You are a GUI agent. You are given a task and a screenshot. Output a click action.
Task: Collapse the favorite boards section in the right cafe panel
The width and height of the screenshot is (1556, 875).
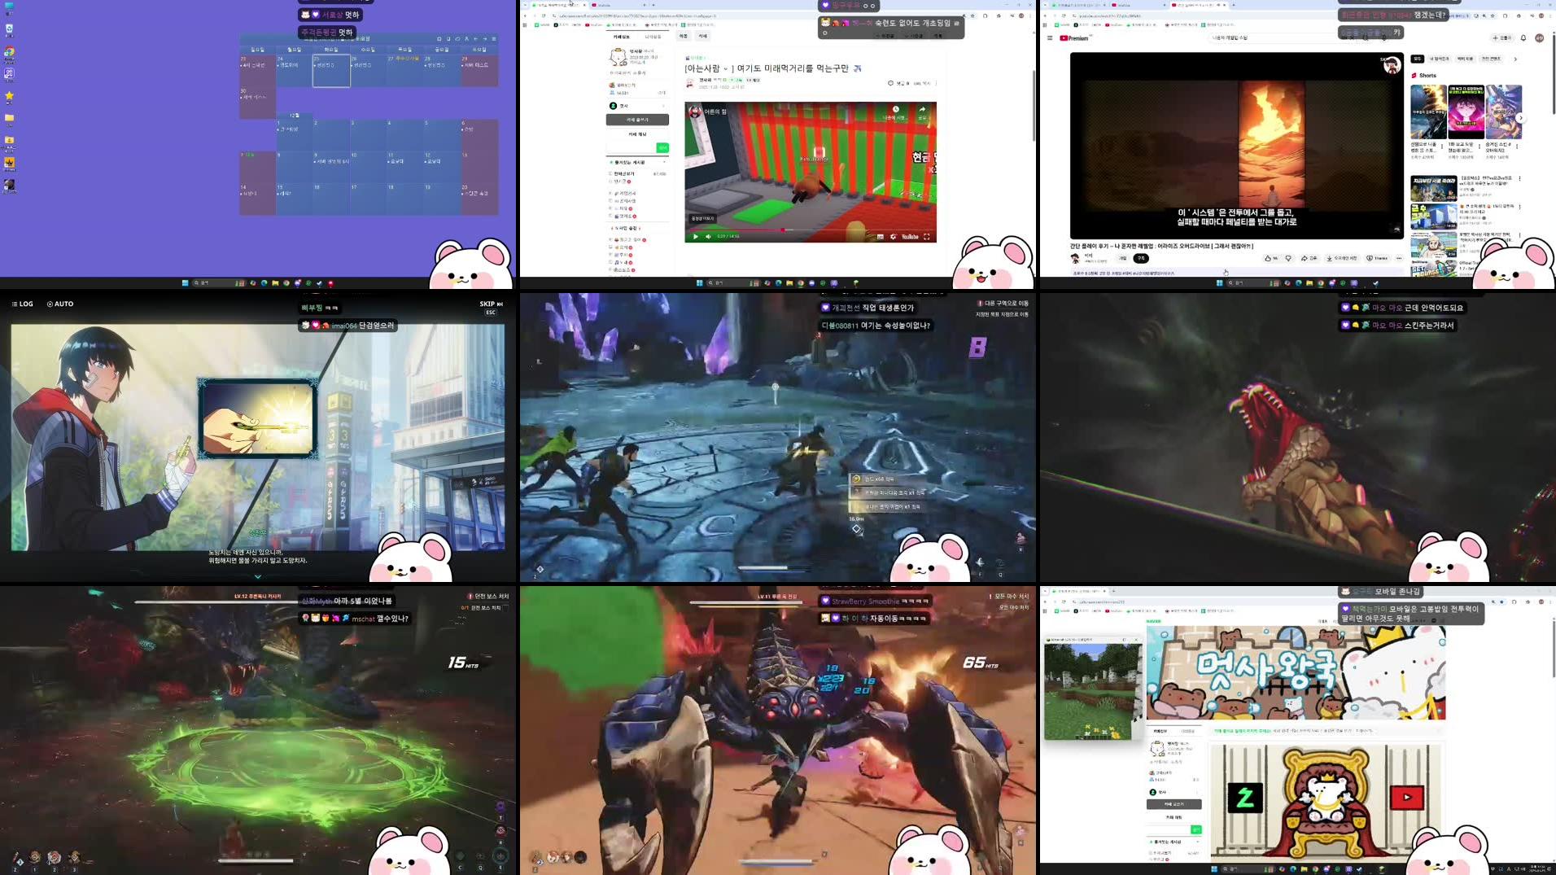point(1198,842)
